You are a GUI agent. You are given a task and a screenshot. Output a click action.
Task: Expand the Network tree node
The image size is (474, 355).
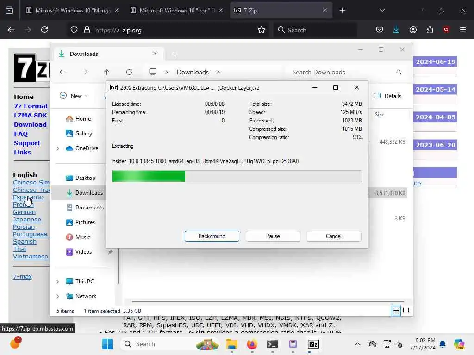click(x=57, y=296)
